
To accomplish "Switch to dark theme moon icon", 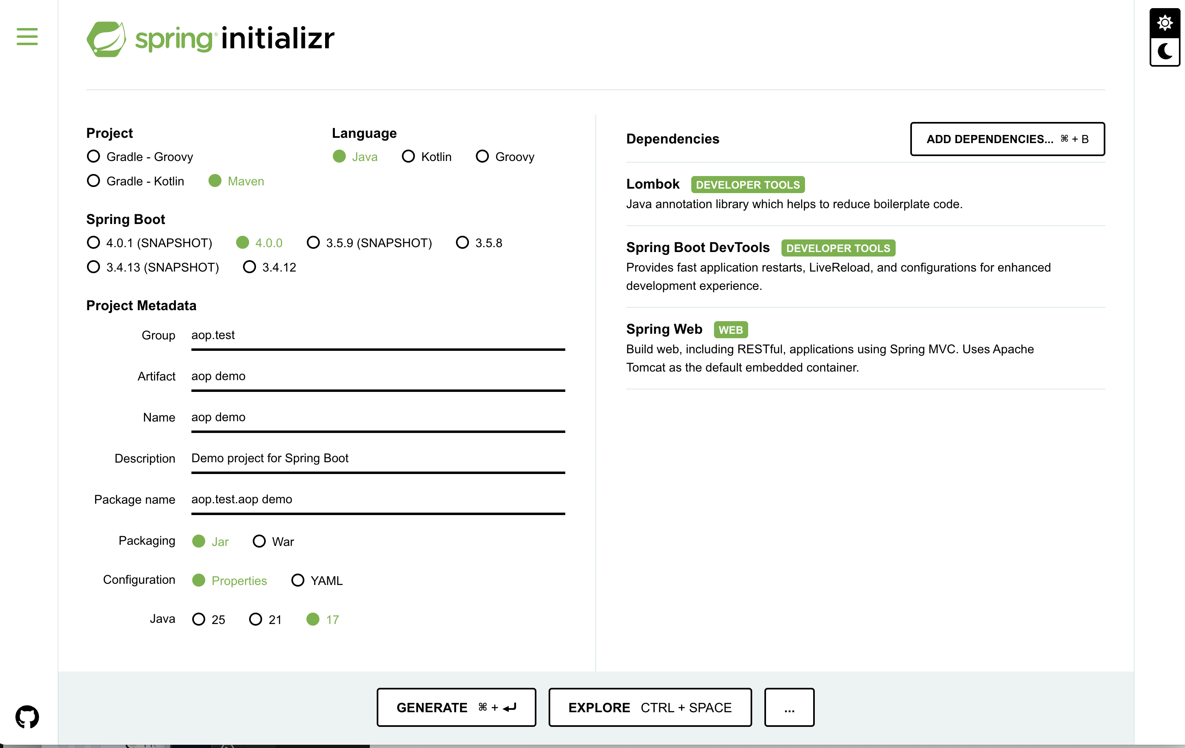I will 1164,51.
